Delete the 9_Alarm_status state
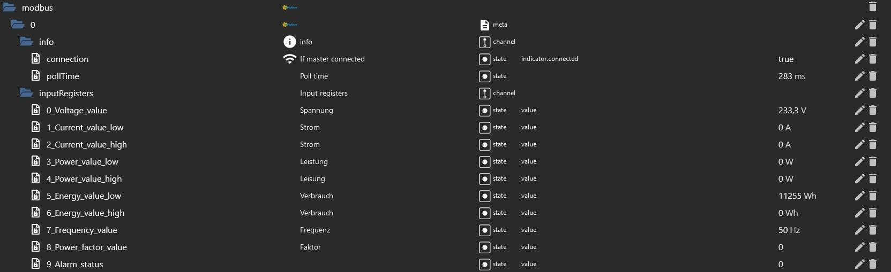Screen dimensions: 891x272 pos(873,264)
